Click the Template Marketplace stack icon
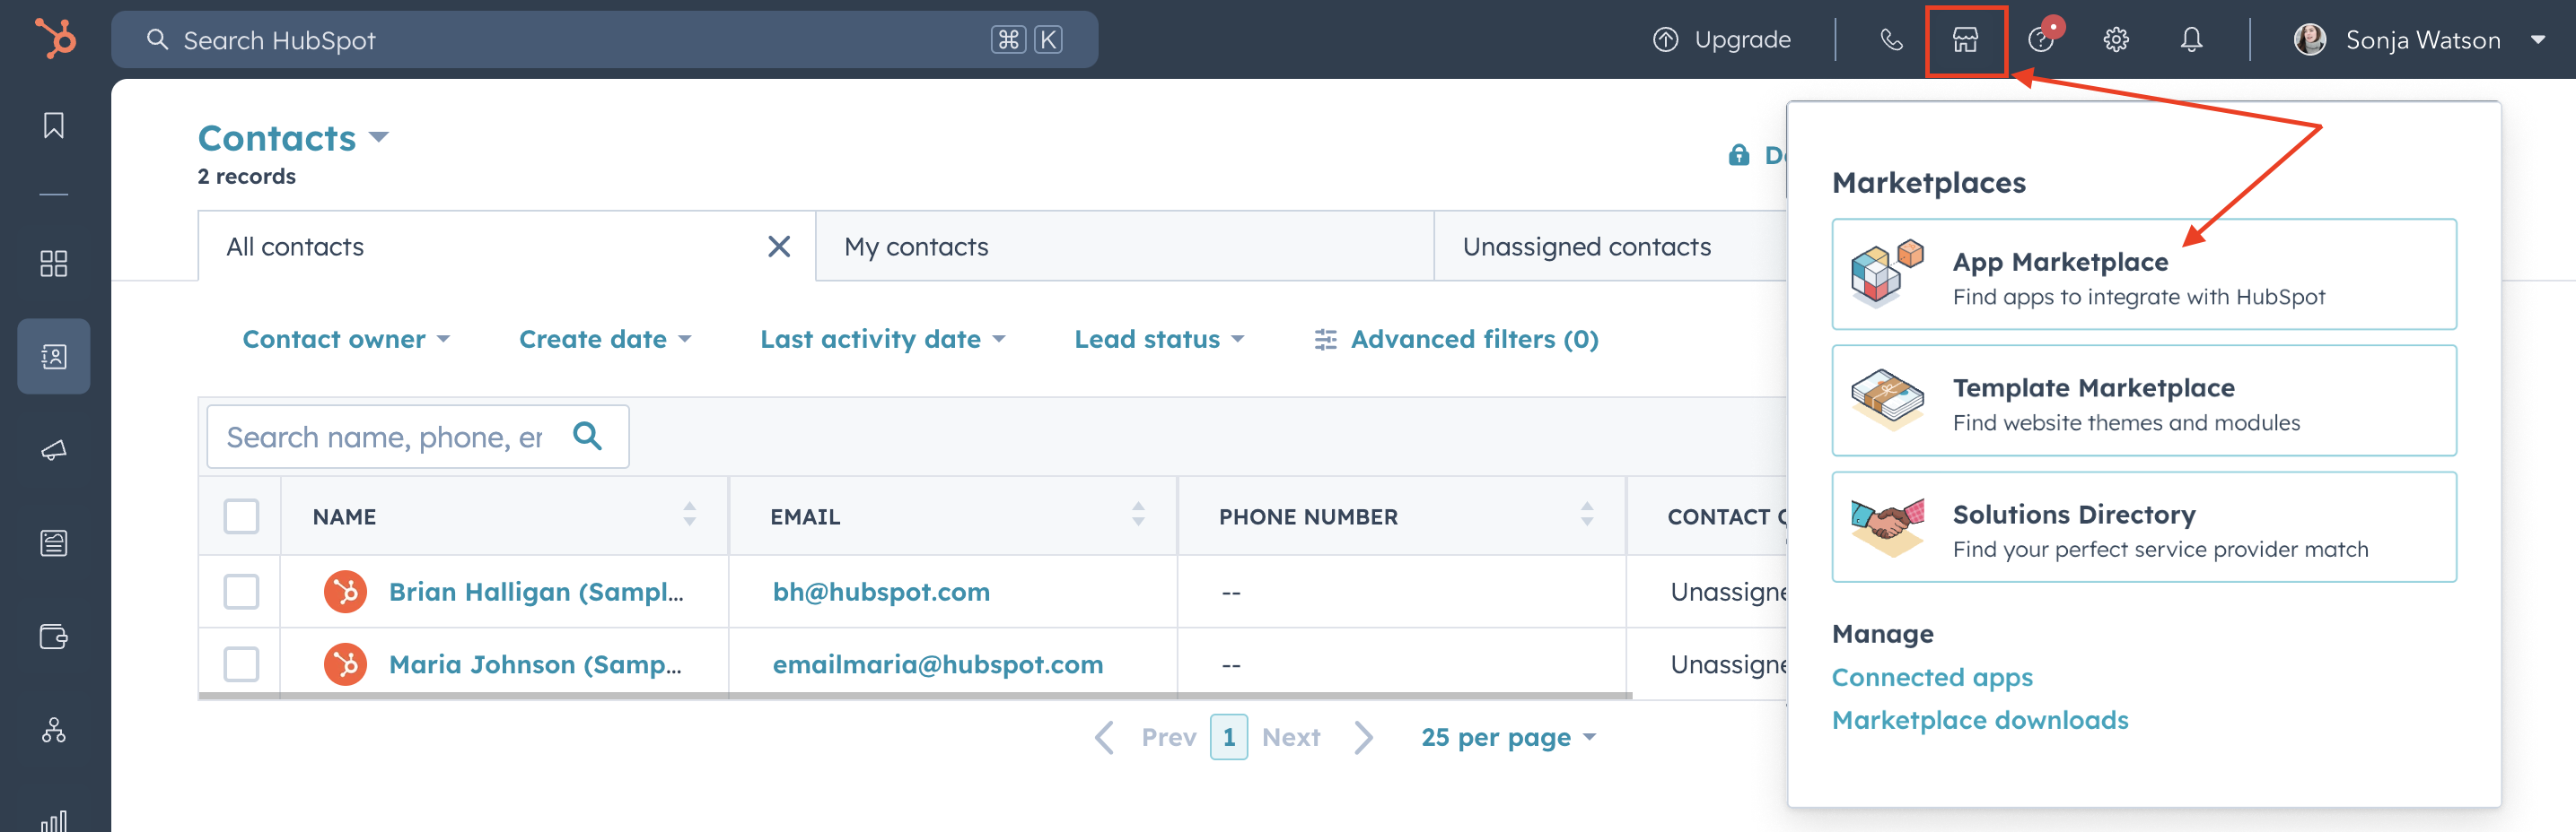 pos(1887,399)
